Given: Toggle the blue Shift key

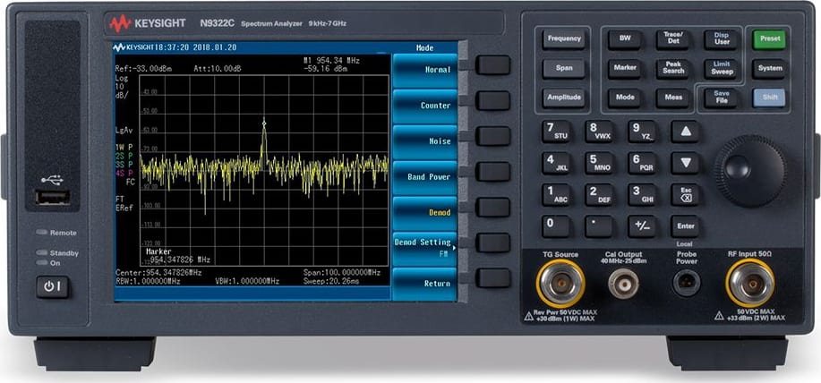Looking at the screenshot, I should [x=769, y=98].
